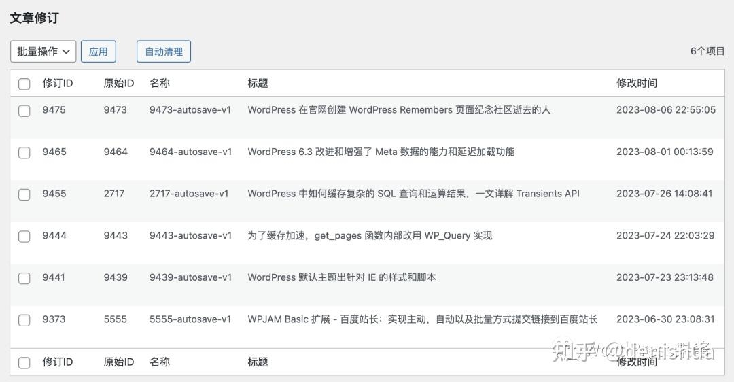The width and height of the screenshot is (734, 382).
Task: Click the timestamp 2023-07-26 14:08:41
Action: (664, 194)
